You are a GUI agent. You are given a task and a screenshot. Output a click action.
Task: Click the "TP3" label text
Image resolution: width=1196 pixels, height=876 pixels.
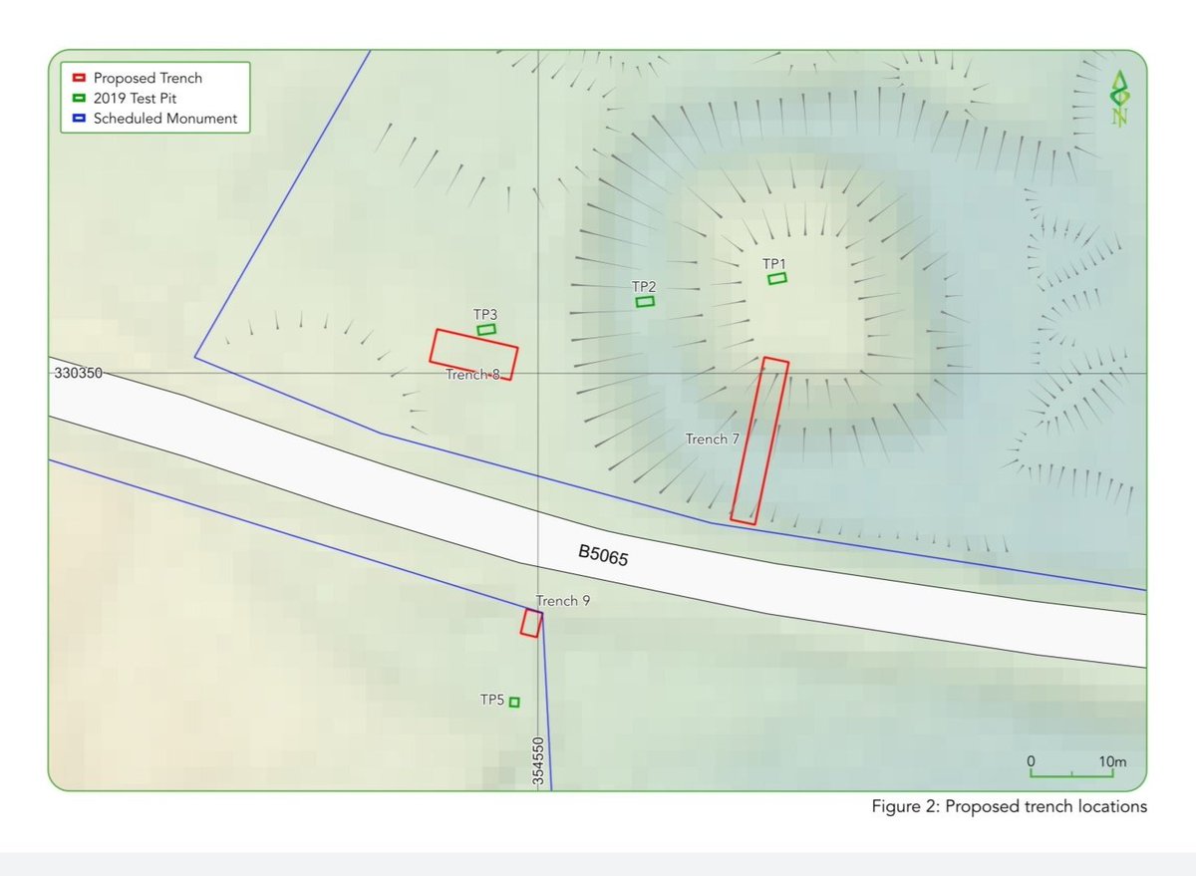[x=485, y=314]
